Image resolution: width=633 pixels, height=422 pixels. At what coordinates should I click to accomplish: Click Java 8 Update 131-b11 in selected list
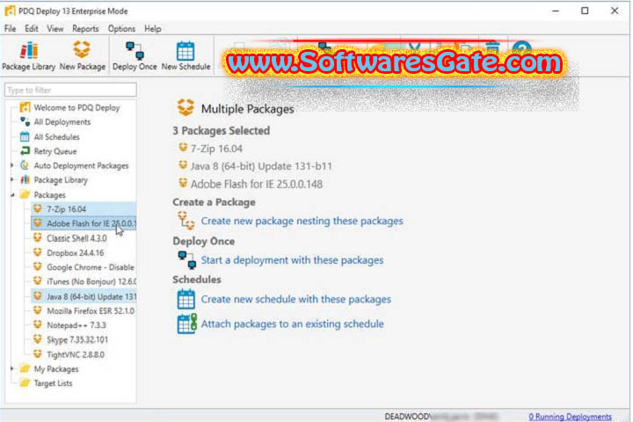(261, 166)
